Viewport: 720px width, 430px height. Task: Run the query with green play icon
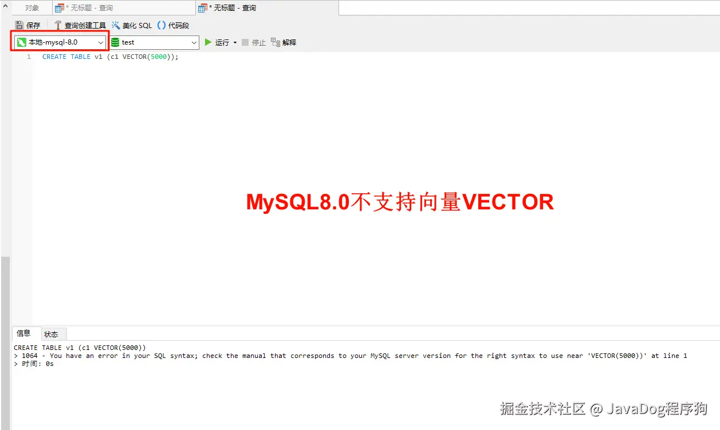(x=208, y=42)
